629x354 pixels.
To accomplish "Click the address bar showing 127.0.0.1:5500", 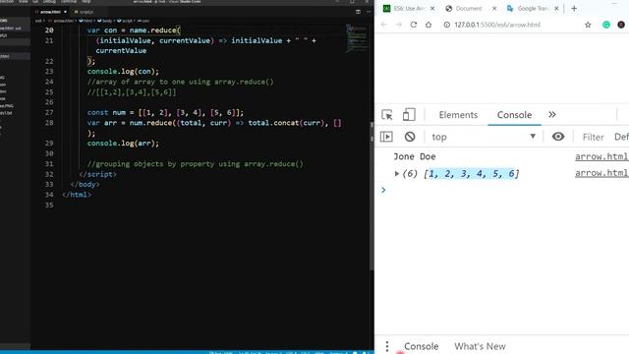I will click(497, 25).
